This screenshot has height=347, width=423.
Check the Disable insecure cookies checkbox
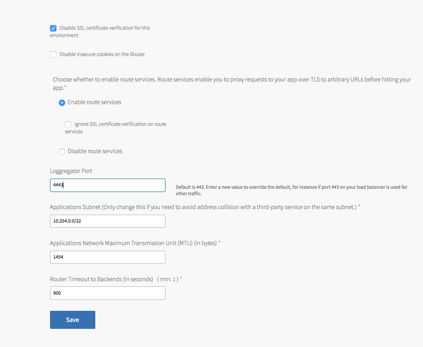pos(53,55)
